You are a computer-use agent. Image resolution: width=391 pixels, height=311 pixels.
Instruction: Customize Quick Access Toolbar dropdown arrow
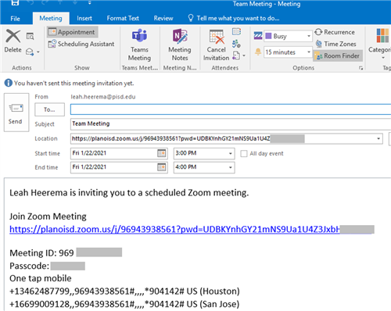[89, 2]
